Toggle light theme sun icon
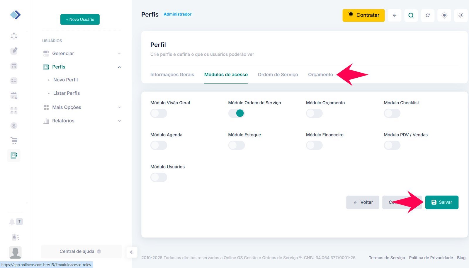469x268 pixels. [461, 15]
